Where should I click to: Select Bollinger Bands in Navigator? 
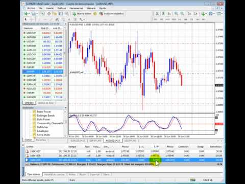point(45,116)
